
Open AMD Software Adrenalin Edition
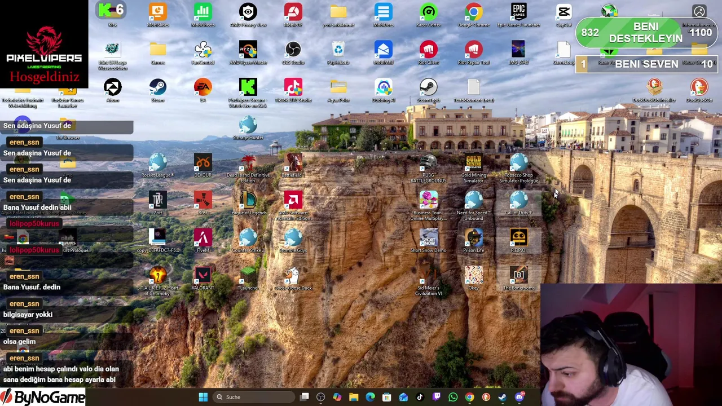tap(293, 207)
